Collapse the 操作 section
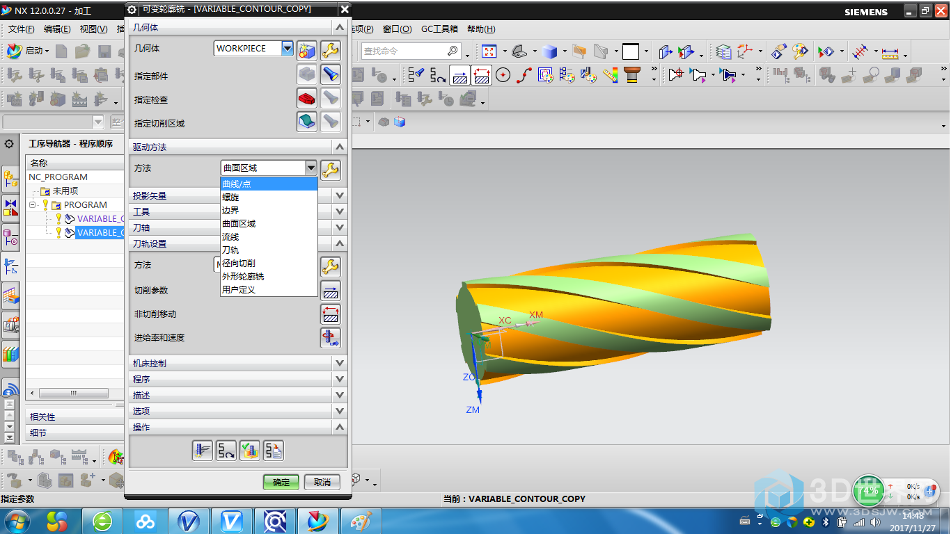This screenshot has width=951, height=534. (339, 427)
